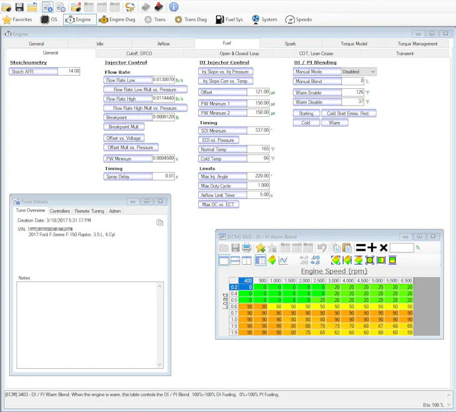This screenshot has height=412, width=456.
Task: Show the 2D graph view icon
Action: click(283, 260)
